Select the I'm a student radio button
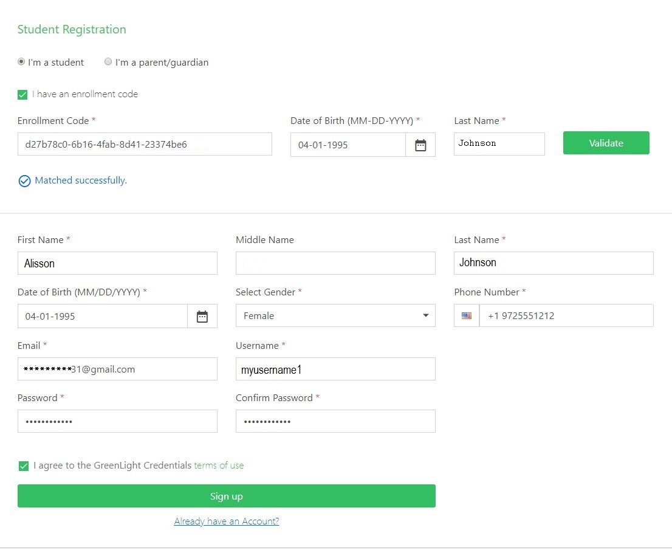672x550 pixels. click(x=21, y=62)
